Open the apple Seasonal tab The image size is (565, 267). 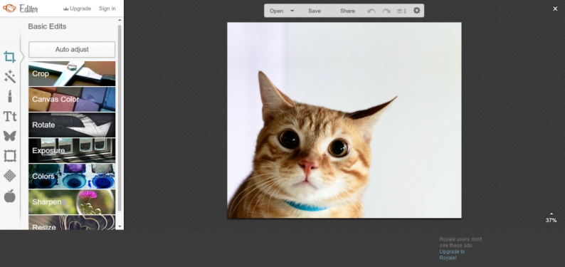[x=10, y=196]
